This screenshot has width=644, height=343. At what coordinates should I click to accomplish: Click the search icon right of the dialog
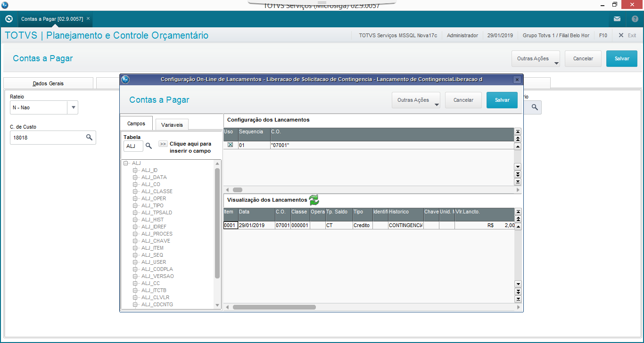[x=535, y=107]
